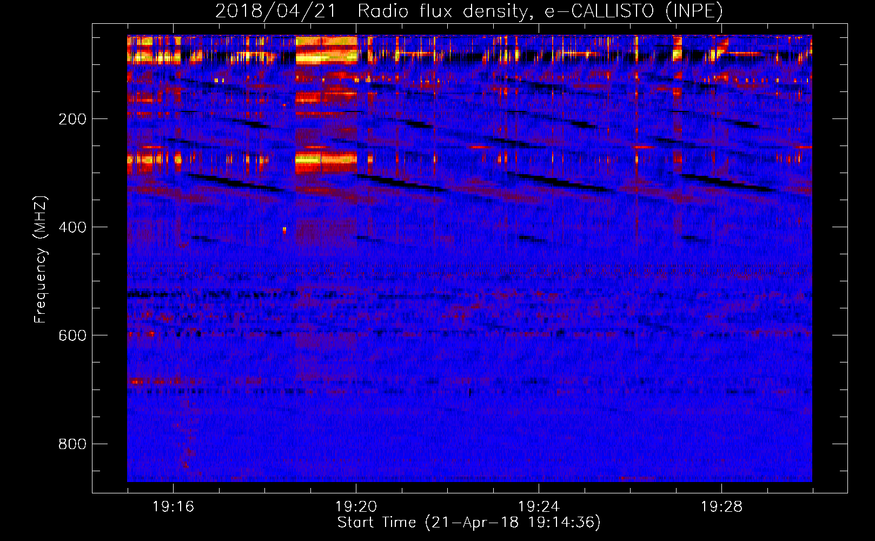Click the 200 frequency tick label

pyautogui.click(x=72, y=119)
